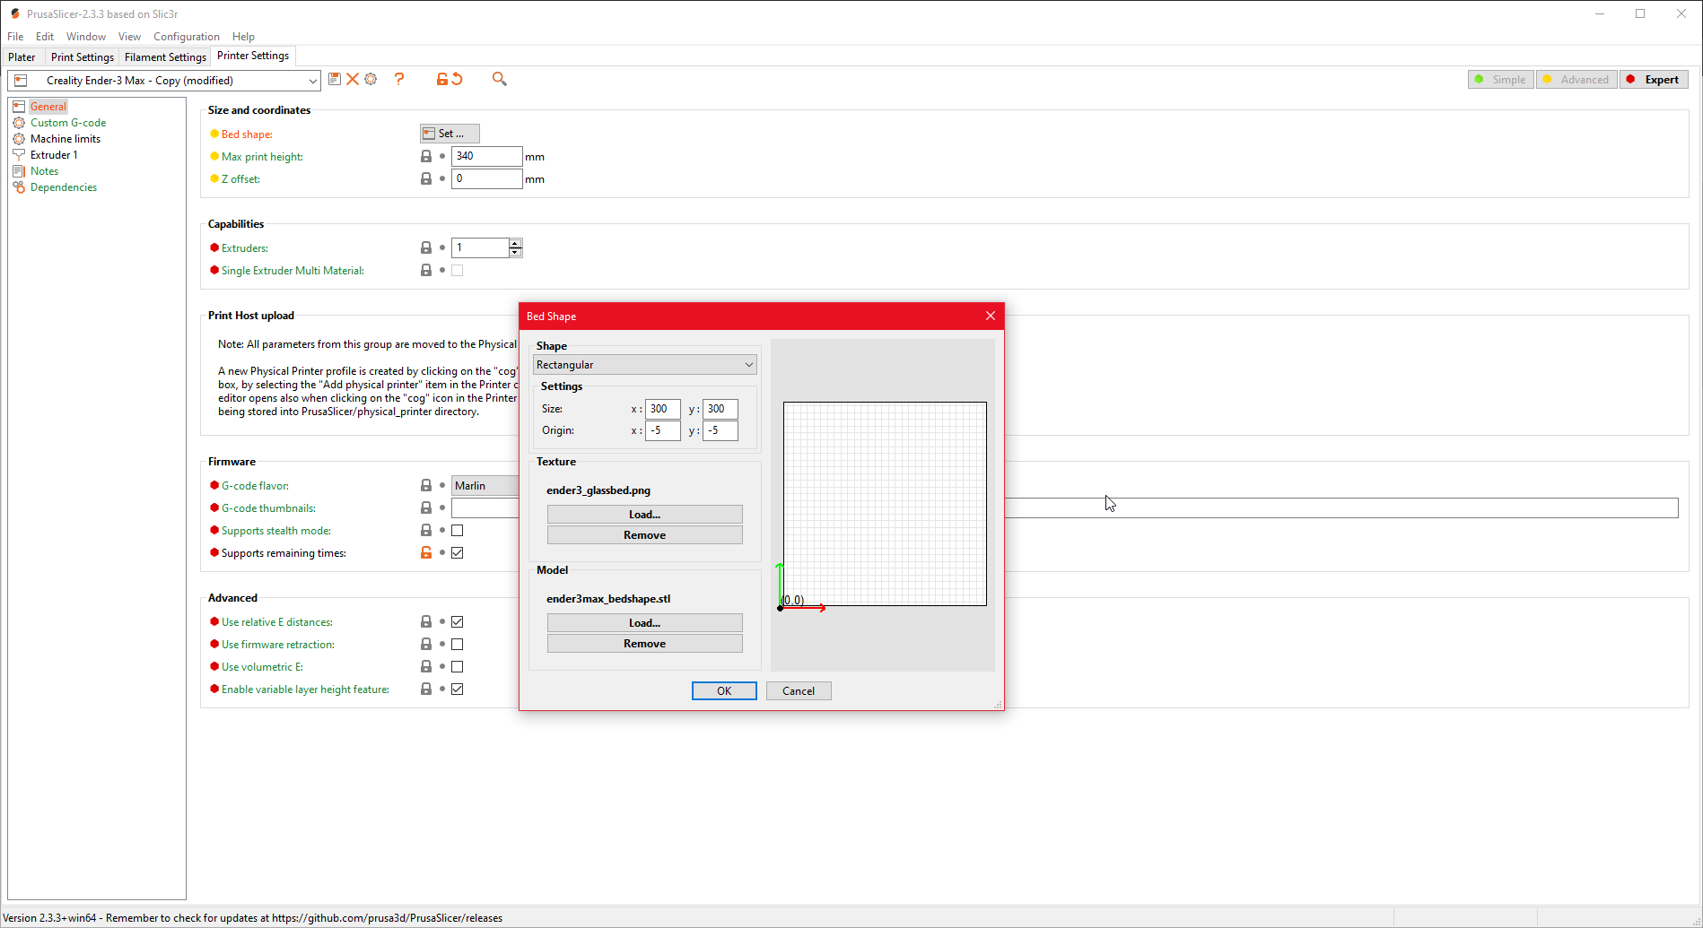
Task: Save the current printer preset
Action: coord(335,79)
